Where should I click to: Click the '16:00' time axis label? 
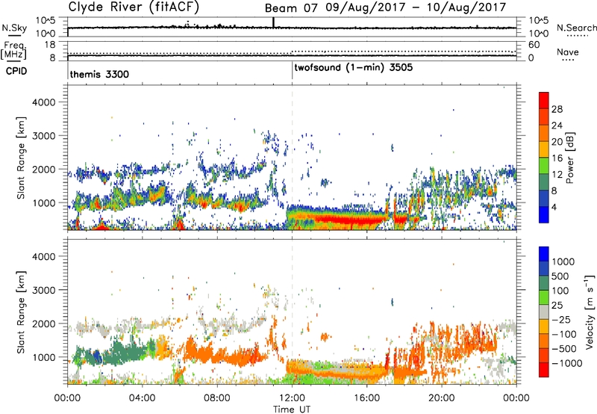click(366, 398)
